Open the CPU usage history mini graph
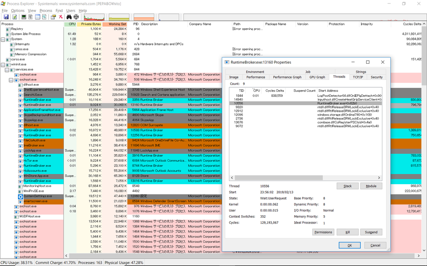Image resolution: width=427 pixels, height=266 pixels. click(94, 17)
